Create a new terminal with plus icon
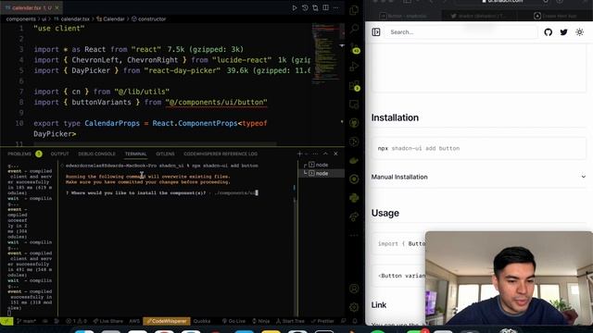 (299, 154)
